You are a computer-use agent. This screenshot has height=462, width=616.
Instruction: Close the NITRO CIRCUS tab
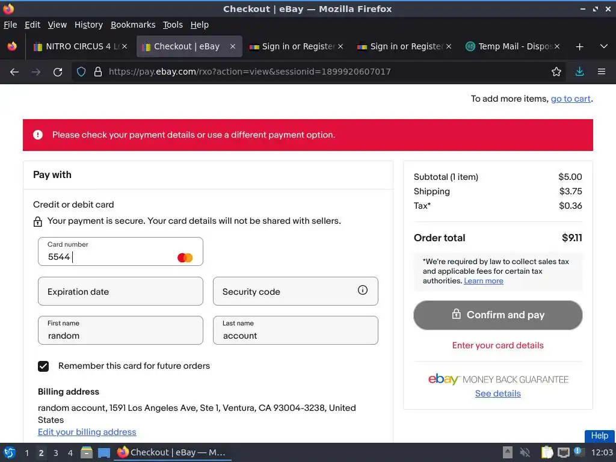(124, 46)
